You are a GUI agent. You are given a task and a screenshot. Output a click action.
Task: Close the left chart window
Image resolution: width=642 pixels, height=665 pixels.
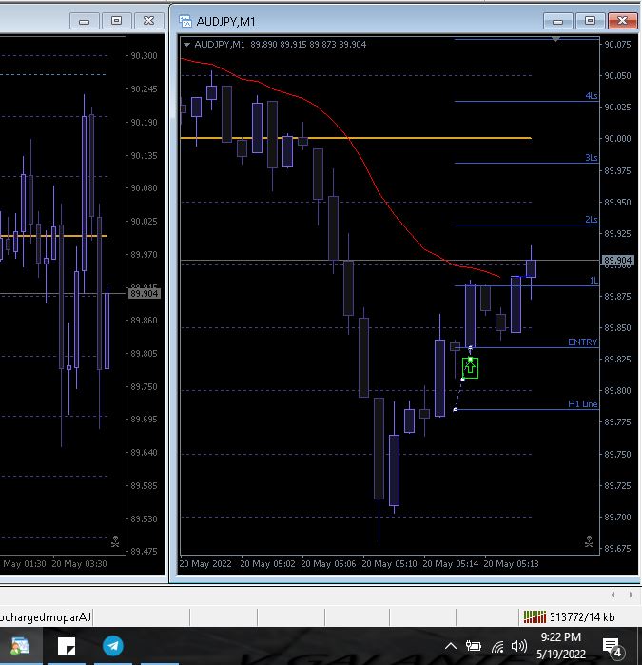pos(148,21)
